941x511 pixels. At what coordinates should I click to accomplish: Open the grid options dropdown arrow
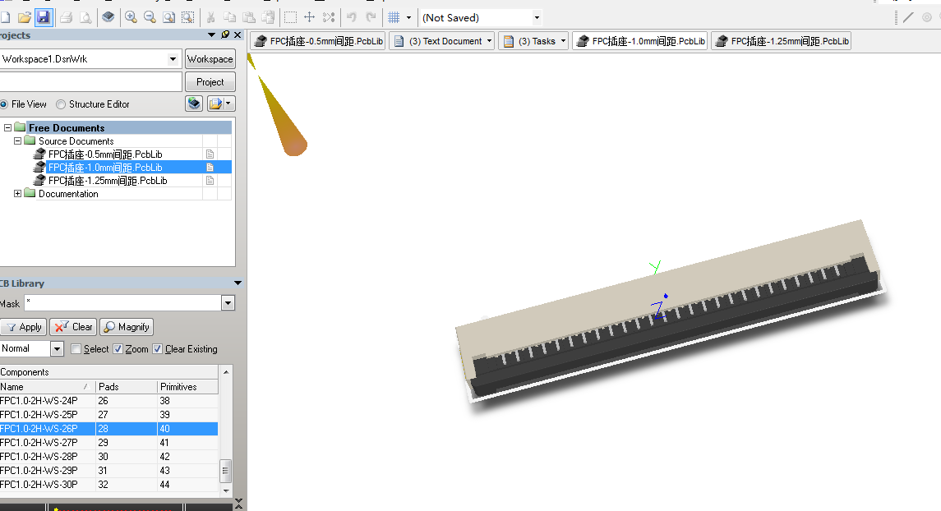(408, 17)
